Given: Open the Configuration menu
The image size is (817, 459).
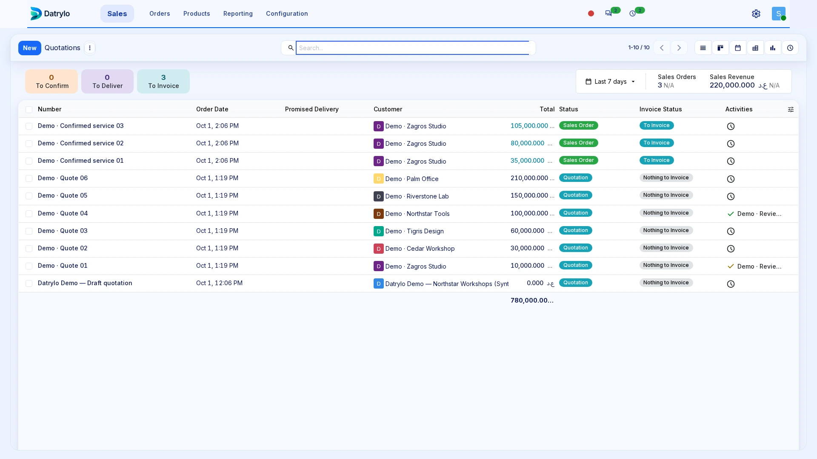Looking at the screenshot, I should pos(287,14).
